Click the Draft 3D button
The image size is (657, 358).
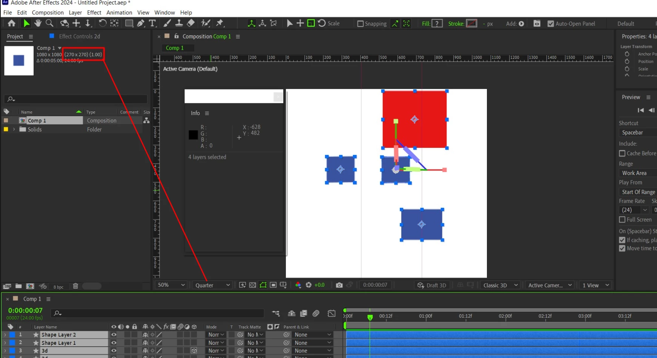pos(432,285)
